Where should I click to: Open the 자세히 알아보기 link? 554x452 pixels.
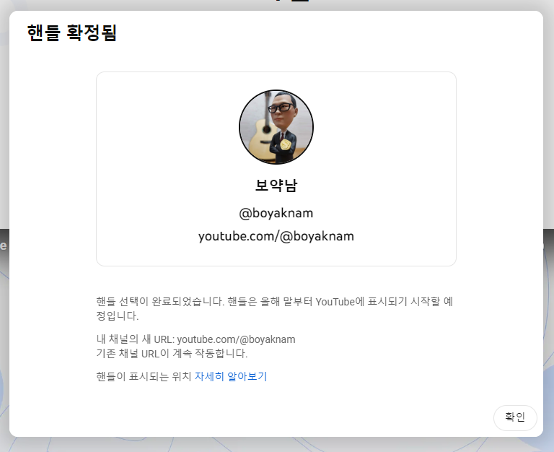coord(231,376)
